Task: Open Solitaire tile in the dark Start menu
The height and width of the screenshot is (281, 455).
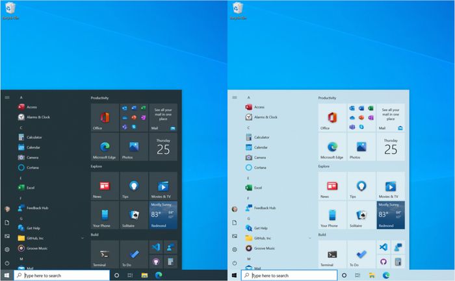Action: [x=134, y=215]
